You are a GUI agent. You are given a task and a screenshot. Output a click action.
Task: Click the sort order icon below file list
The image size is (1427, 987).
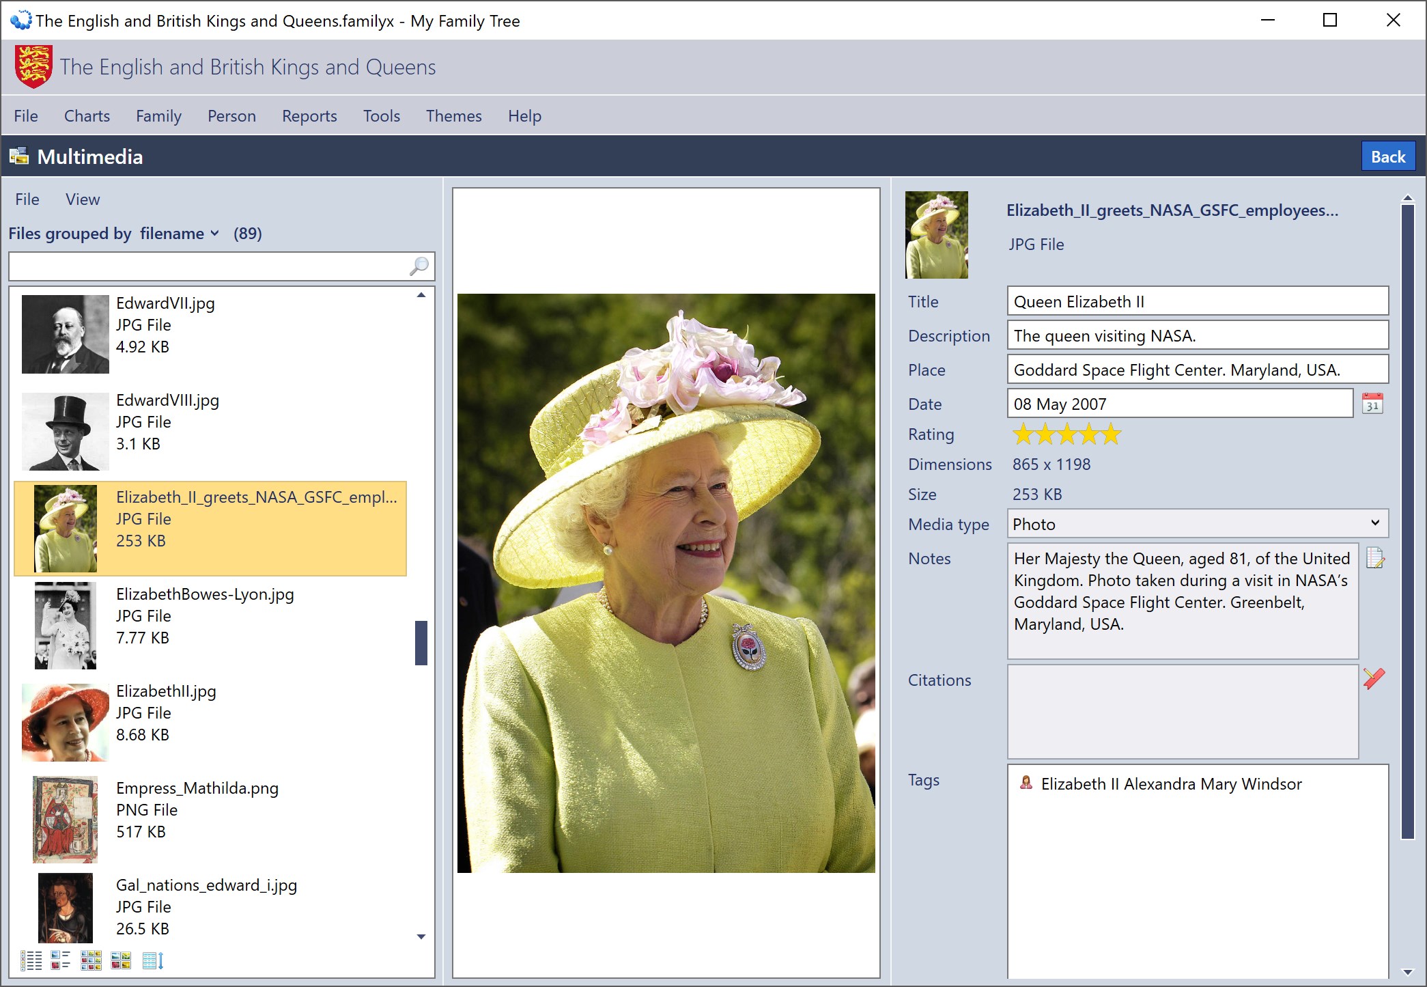153,960
